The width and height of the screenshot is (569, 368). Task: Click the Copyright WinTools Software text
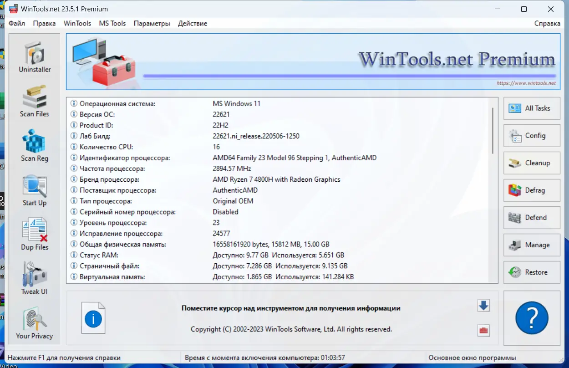291,329
